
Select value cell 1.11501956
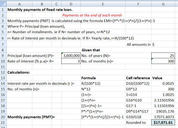163,106
